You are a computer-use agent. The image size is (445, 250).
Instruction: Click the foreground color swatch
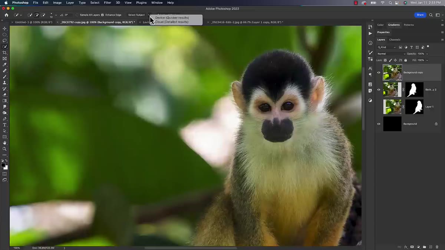pos(3,165)
